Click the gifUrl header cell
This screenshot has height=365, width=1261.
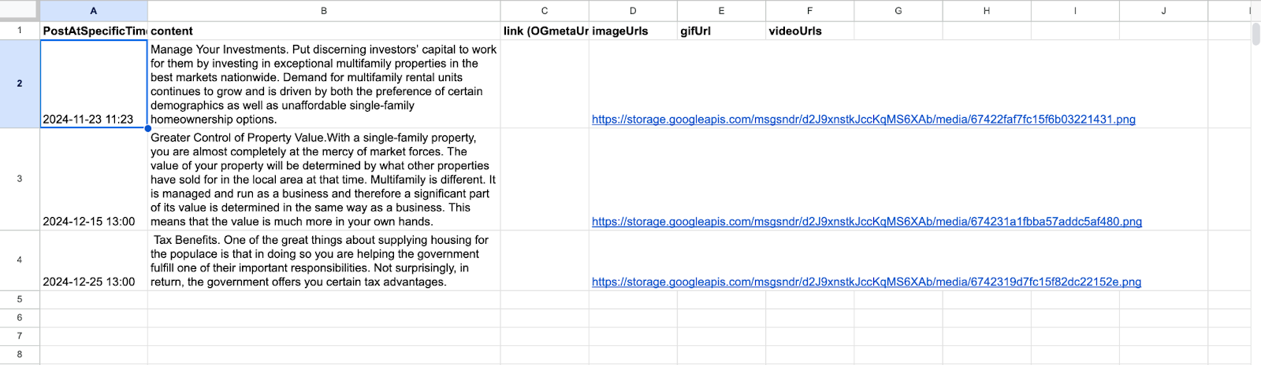click(721, 31)
